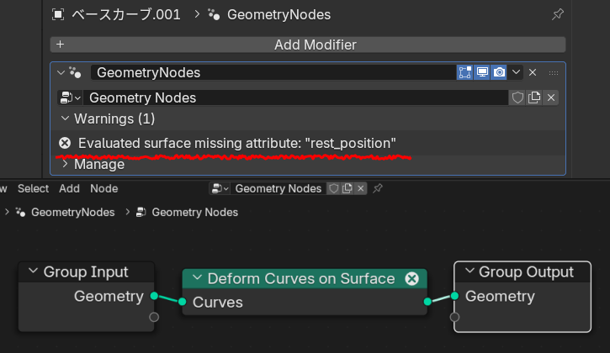Unlink node group in modifier panel
The image size is (610, 353).
(x=551, y=97)
